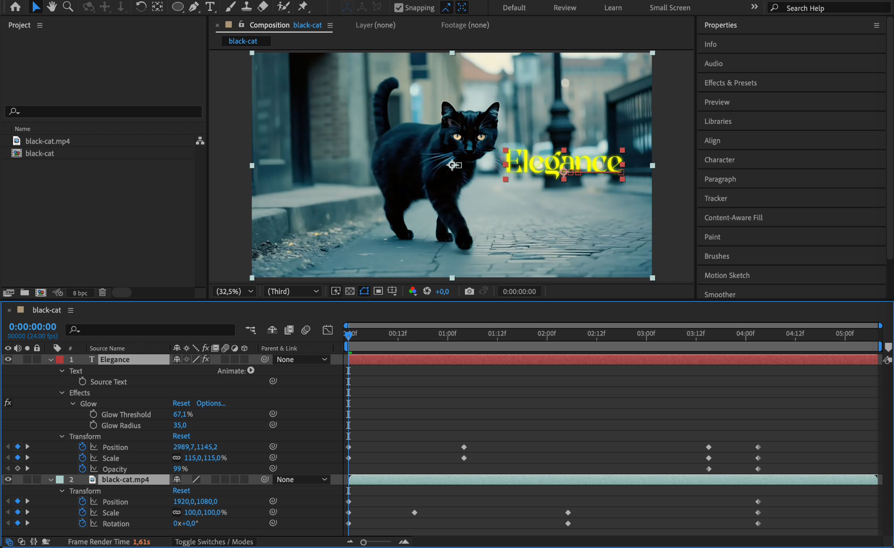The image size is (894, 548).
Task: Click the red label swatch of Elegance layer
Action: (60, 360)
